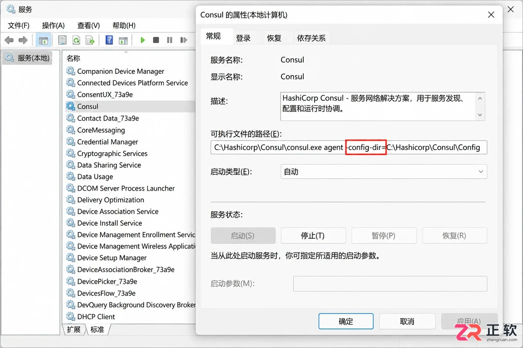Click gear icon beside Companion Device Manager
Viewport: 523px width, 348px height.
click(71, 71)
